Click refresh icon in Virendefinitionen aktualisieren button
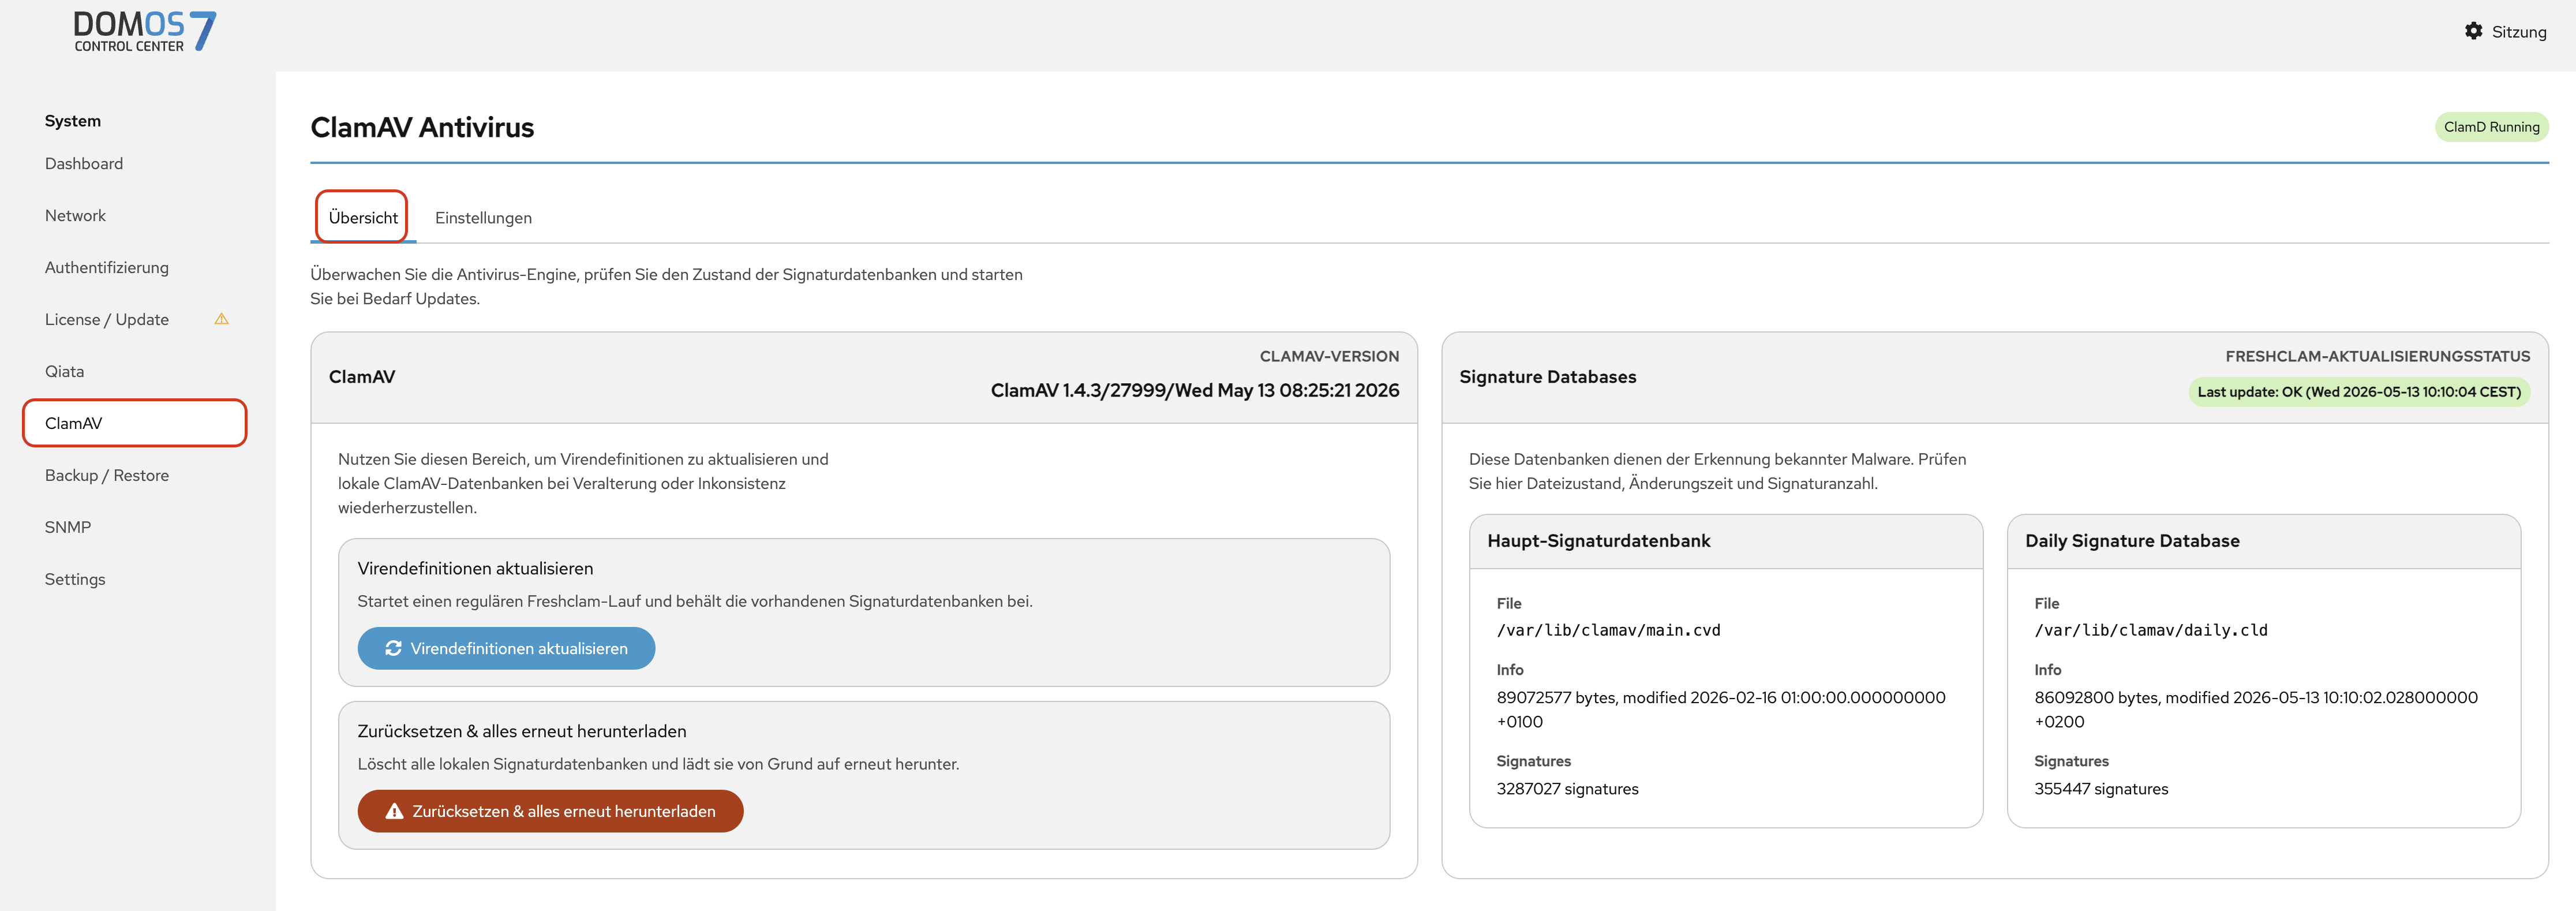2576x911 pixels. click(x=393, y=648)
